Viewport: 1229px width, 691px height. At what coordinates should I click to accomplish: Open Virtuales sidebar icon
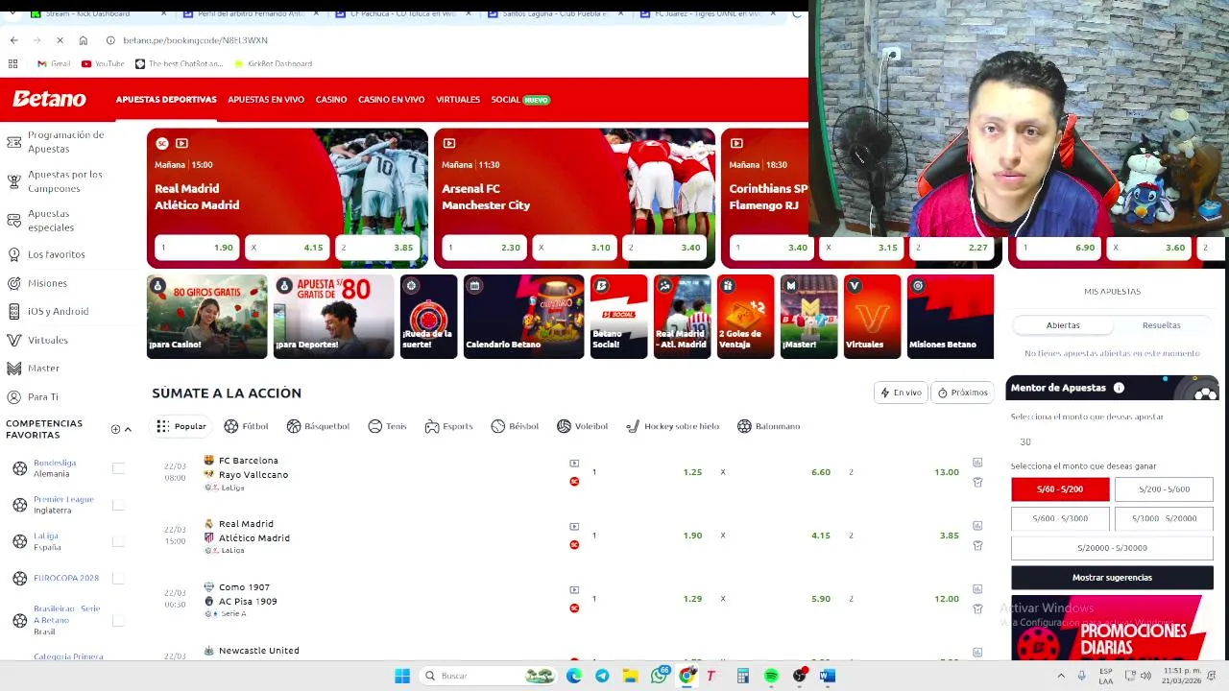13,340
